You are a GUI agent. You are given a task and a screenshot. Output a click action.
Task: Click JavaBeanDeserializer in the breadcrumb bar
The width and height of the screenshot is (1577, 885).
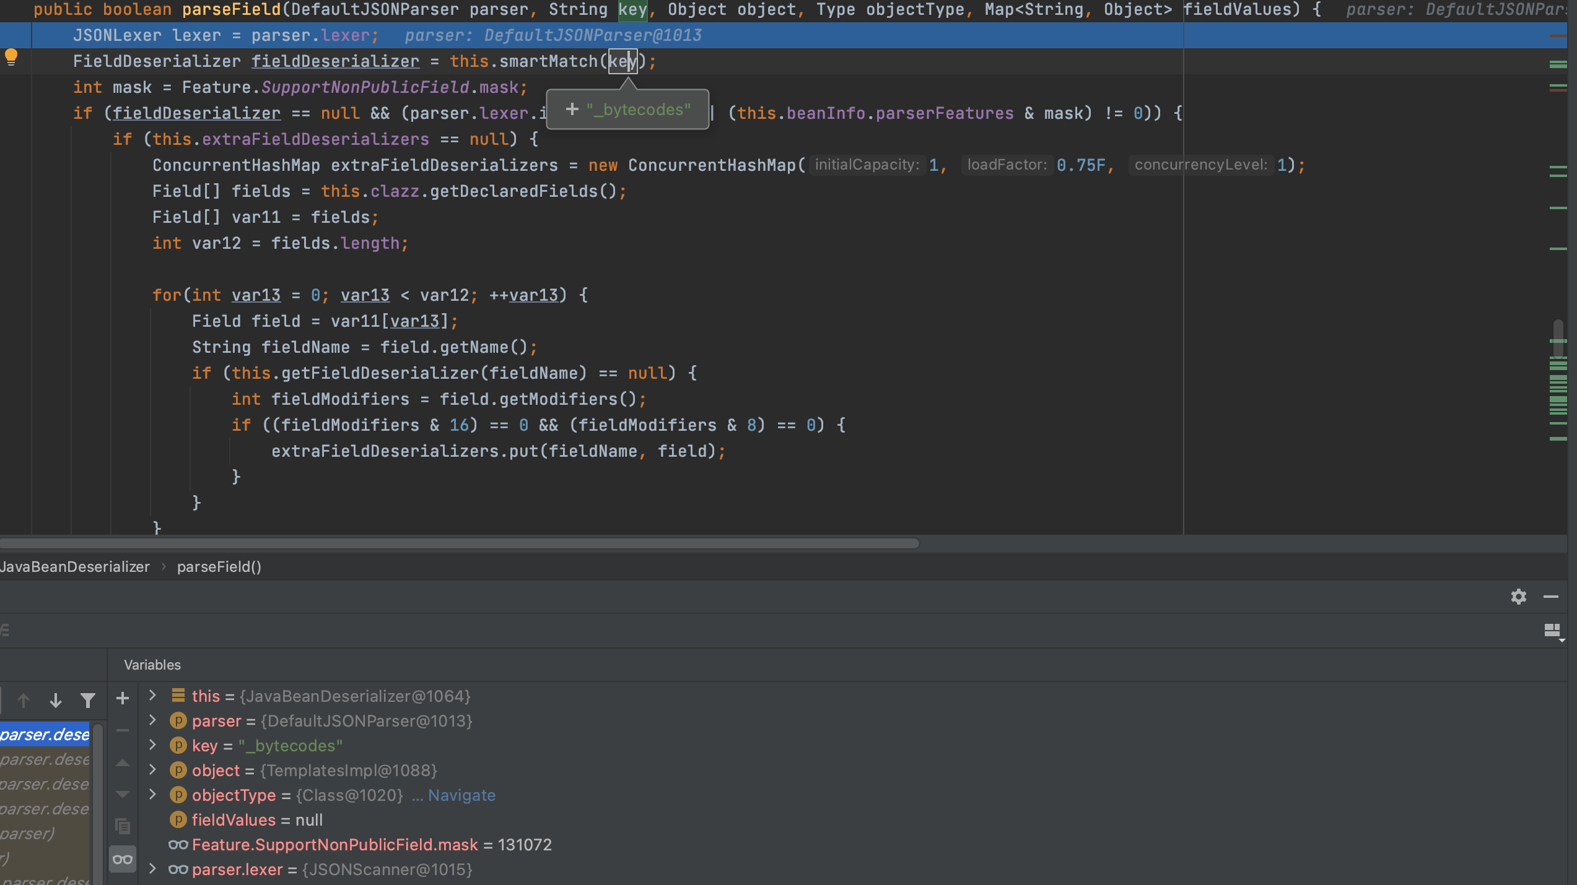click(75, 567)
